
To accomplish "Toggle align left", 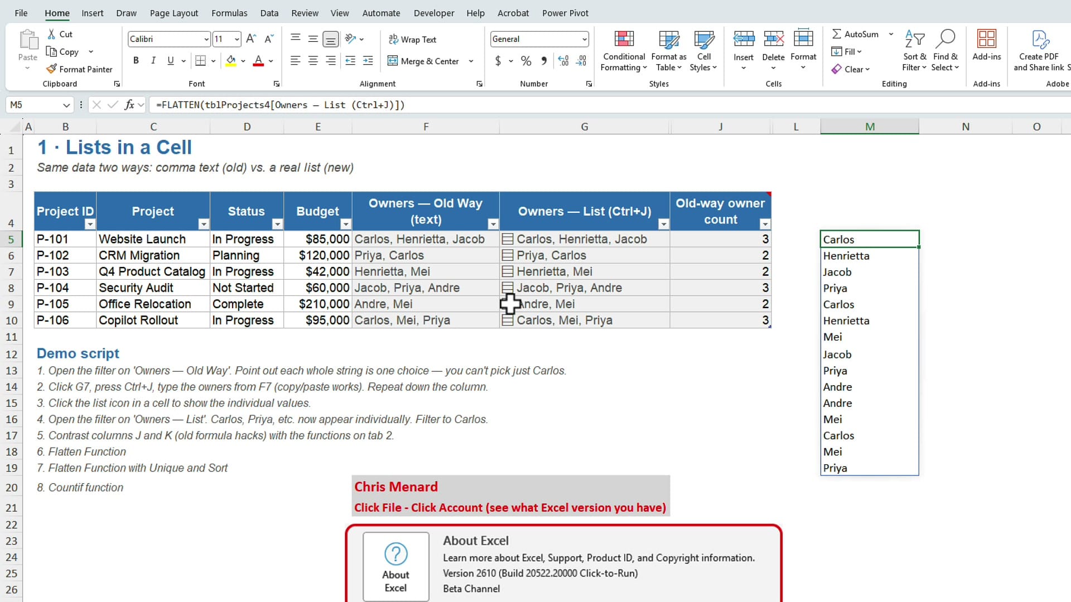I will [x=296, y=61].
